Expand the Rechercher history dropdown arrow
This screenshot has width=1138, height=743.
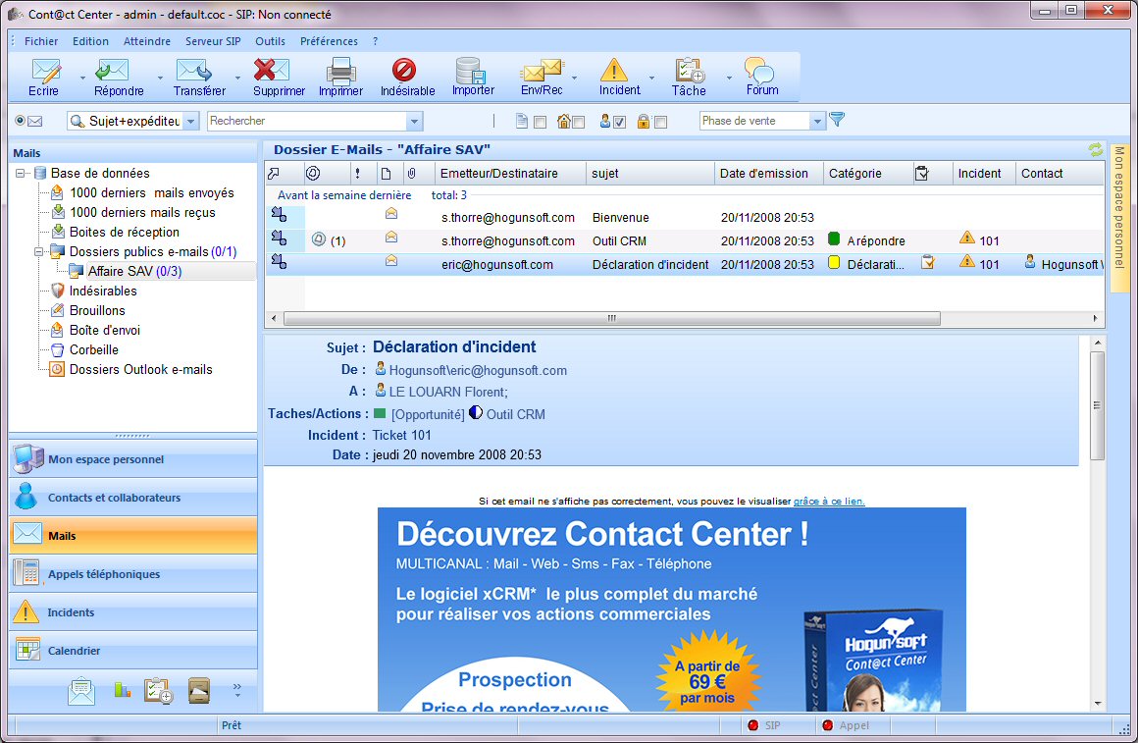pyautogui.click(x=414, y=122)
